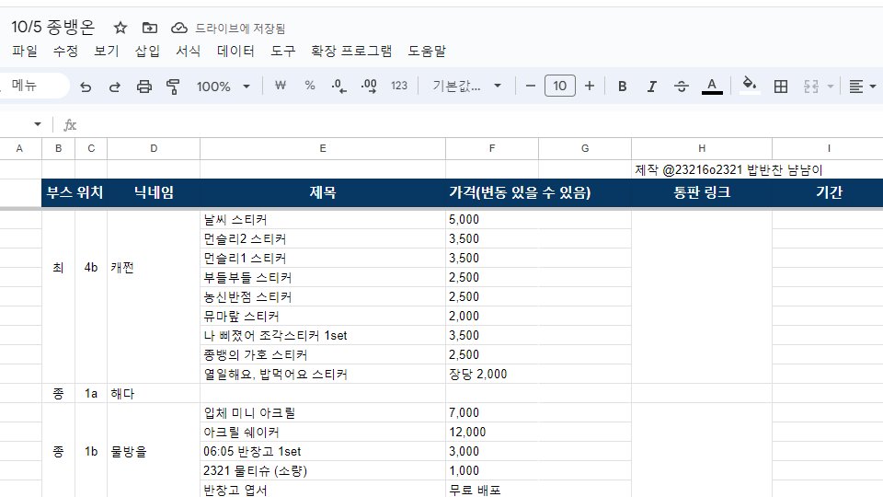Click the merge cells icon
The width and height of the screenshot is (883, 497).
pyautogui.click(x=811, y=87)
